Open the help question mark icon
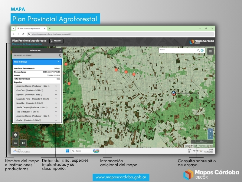The width and height of the screenshot is (242, 182). click(x=202, y=50)
